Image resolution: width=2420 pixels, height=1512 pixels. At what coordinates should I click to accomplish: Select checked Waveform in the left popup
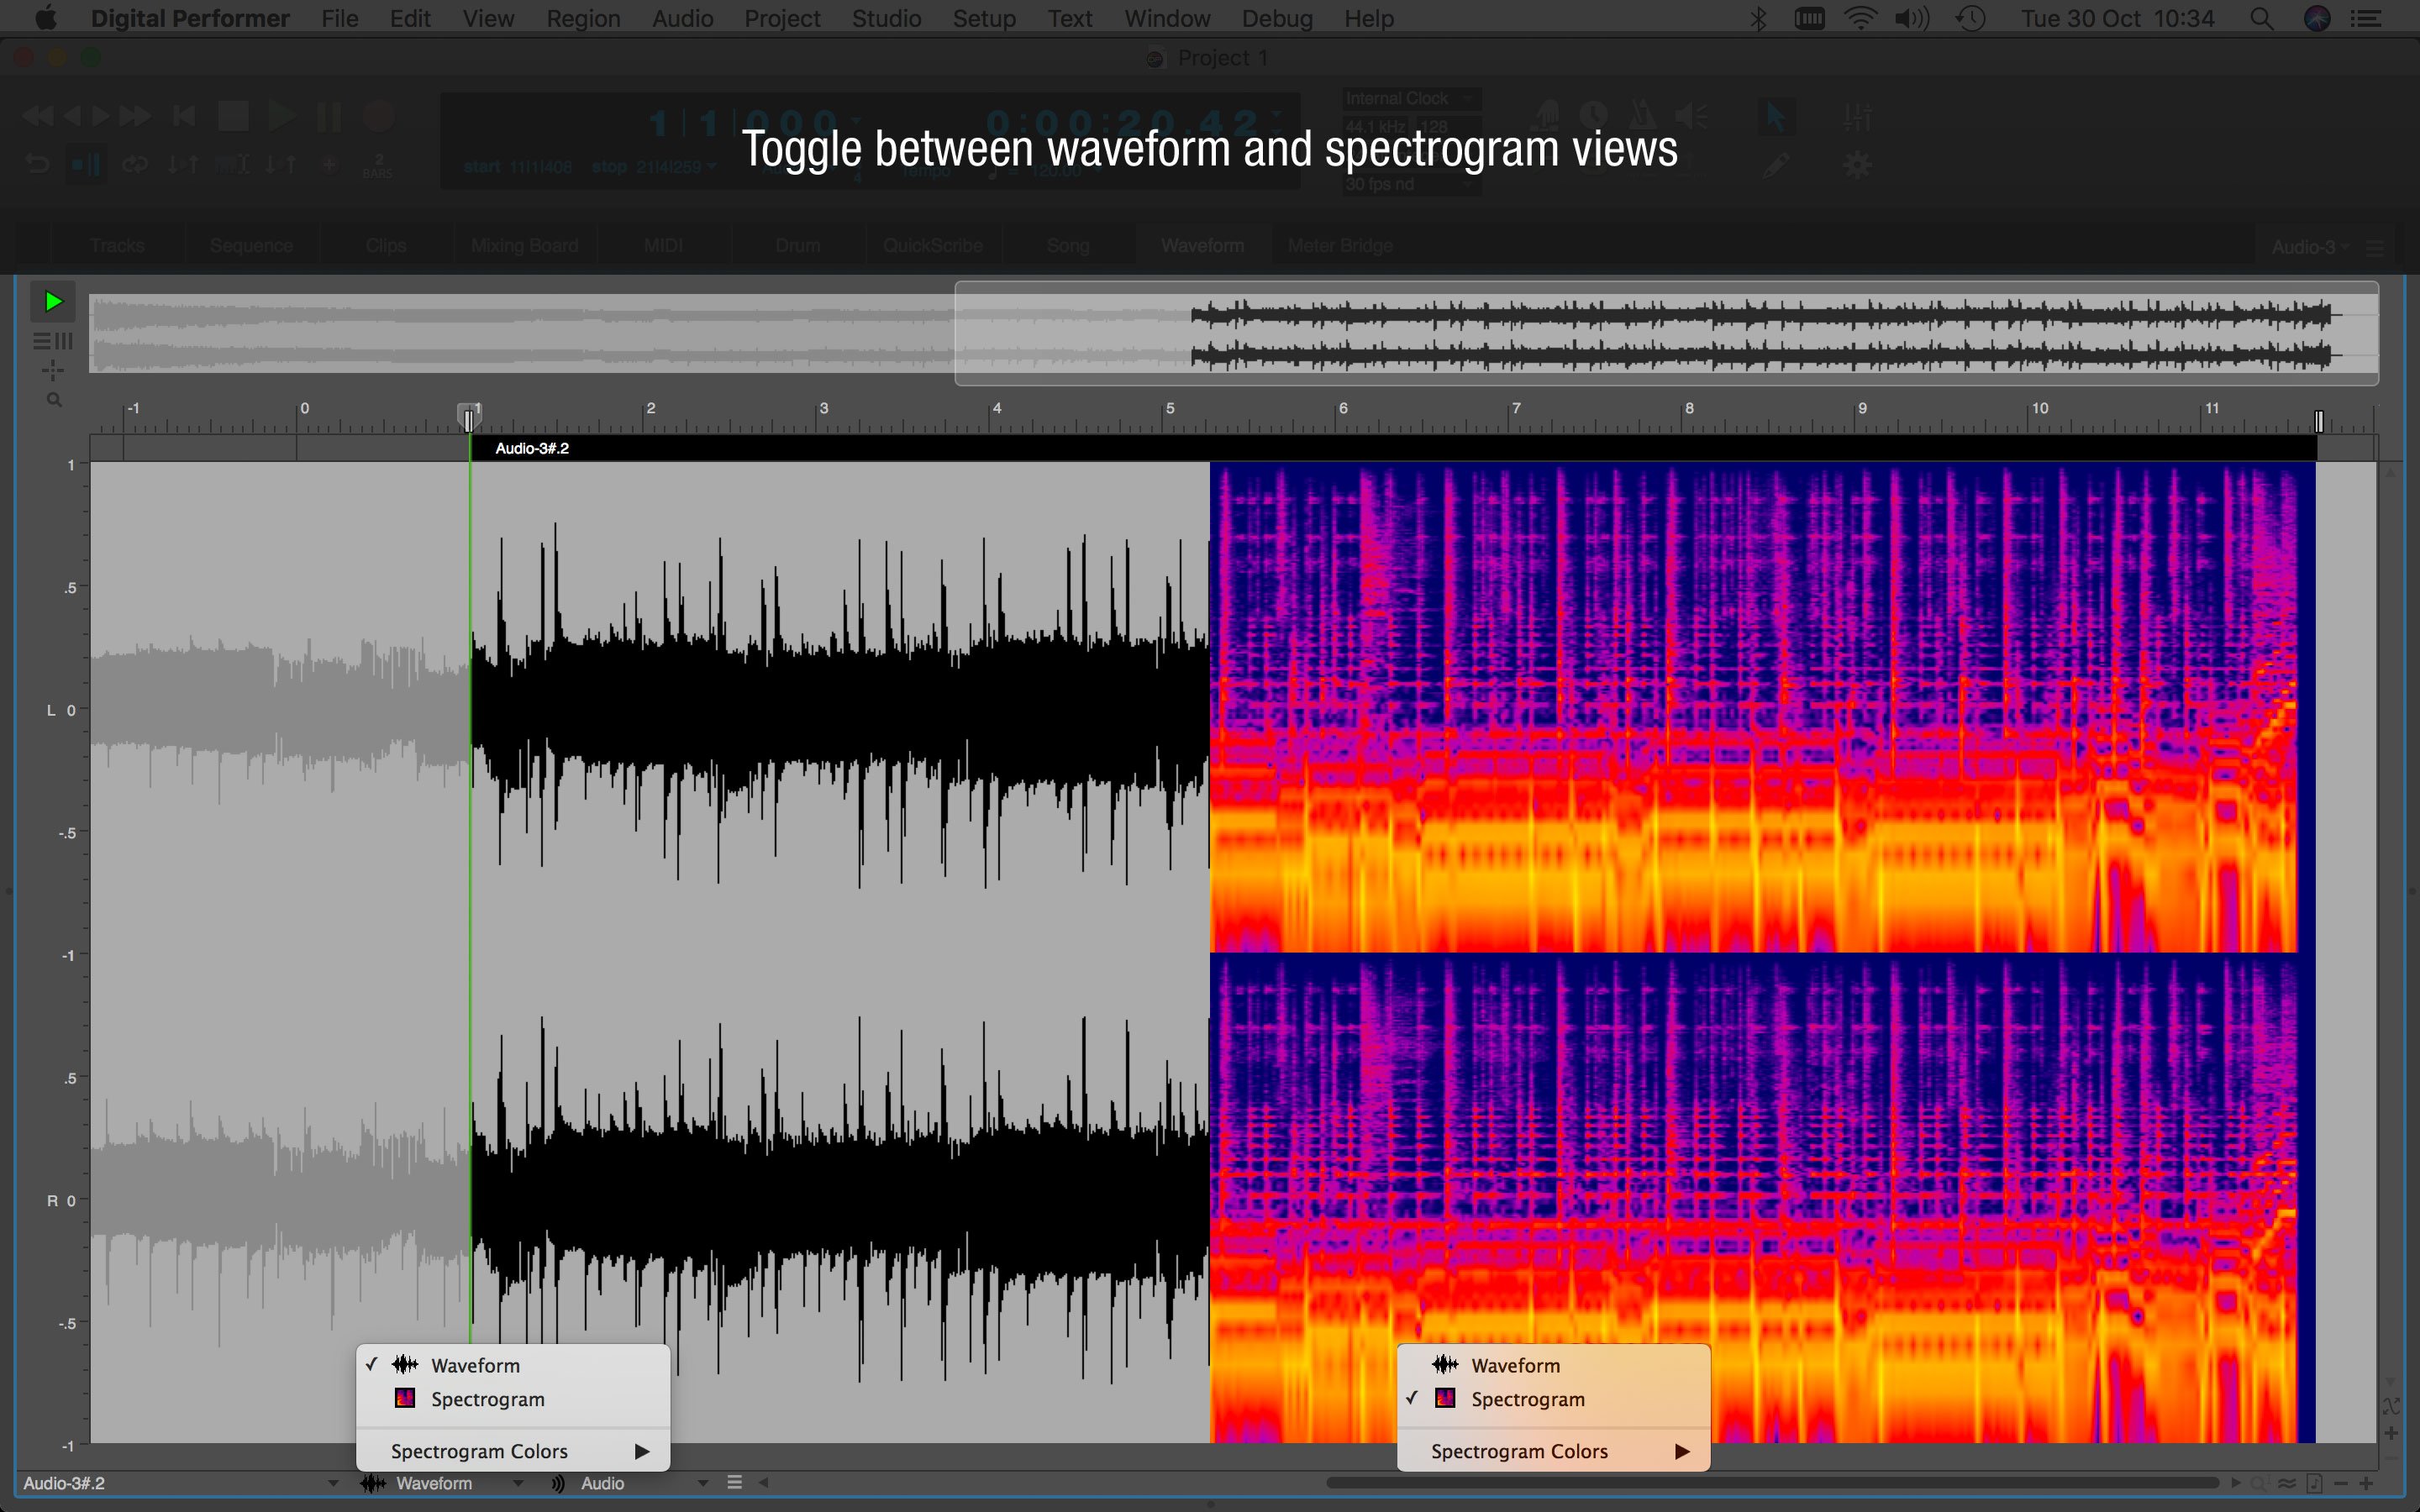tap(475, 1365)
